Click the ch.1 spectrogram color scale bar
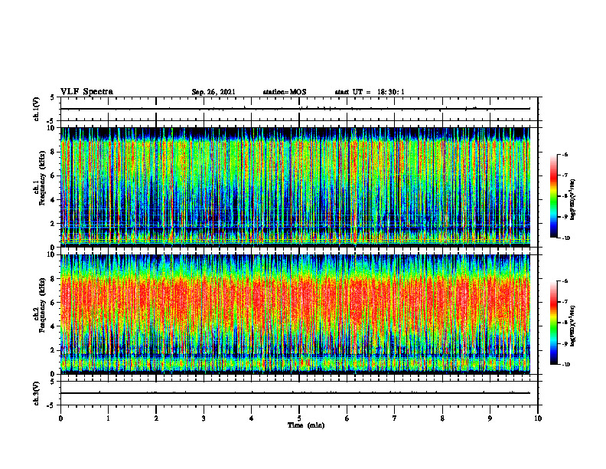This screenshot has width=606, height=469. pos(553,196)
